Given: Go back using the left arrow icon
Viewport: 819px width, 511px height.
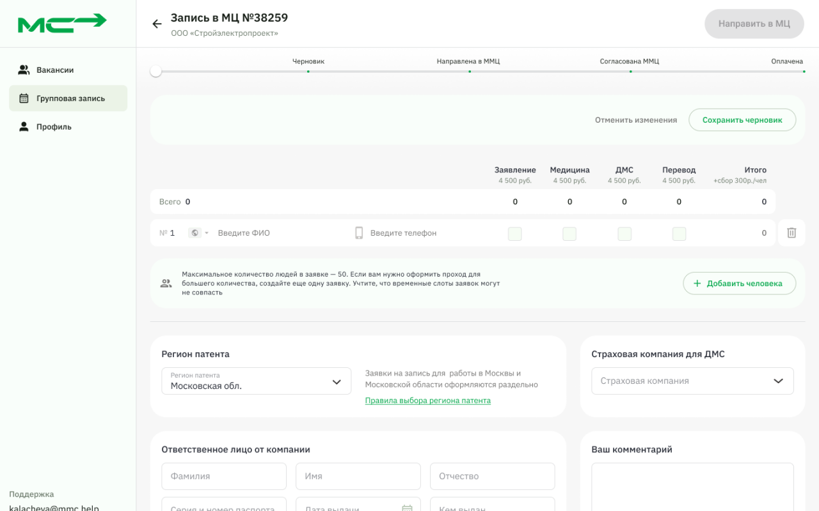Looking at the screenshot, I should pyautogui.click(x=157, y=24).
